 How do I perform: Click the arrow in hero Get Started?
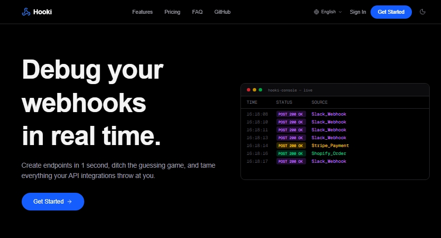pyautogui.click(x=69, y=202)
